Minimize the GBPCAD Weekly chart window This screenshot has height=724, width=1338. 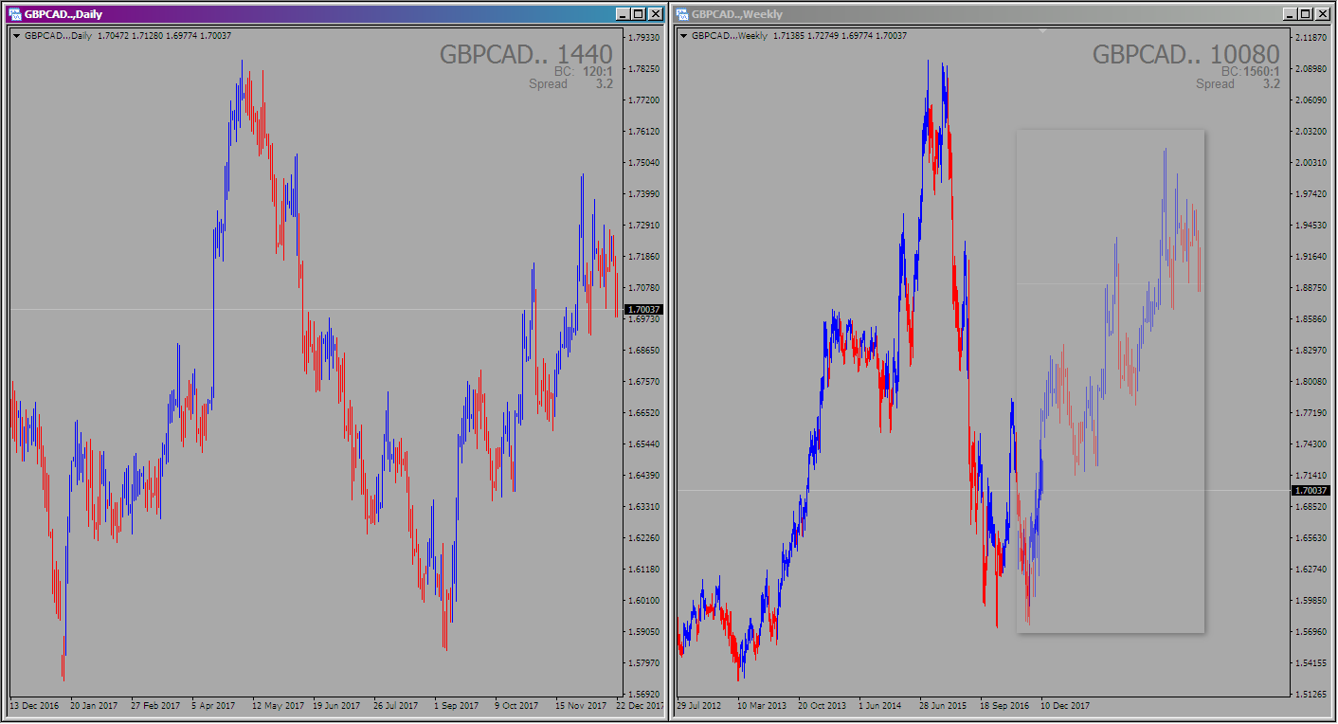tap(1290, 14)
